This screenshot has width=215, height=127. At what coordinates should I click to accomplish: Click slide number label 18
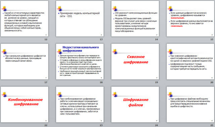[101, 82]
